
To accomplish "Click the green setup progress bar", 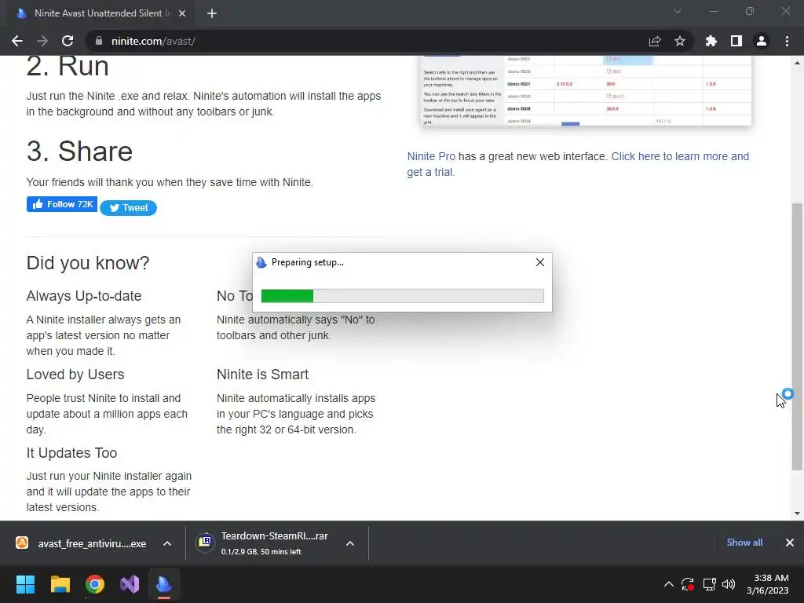I will tap(403, 296).
